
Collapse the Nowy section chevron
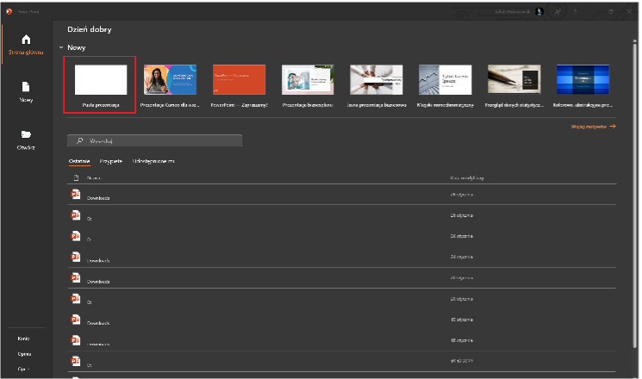60,48
